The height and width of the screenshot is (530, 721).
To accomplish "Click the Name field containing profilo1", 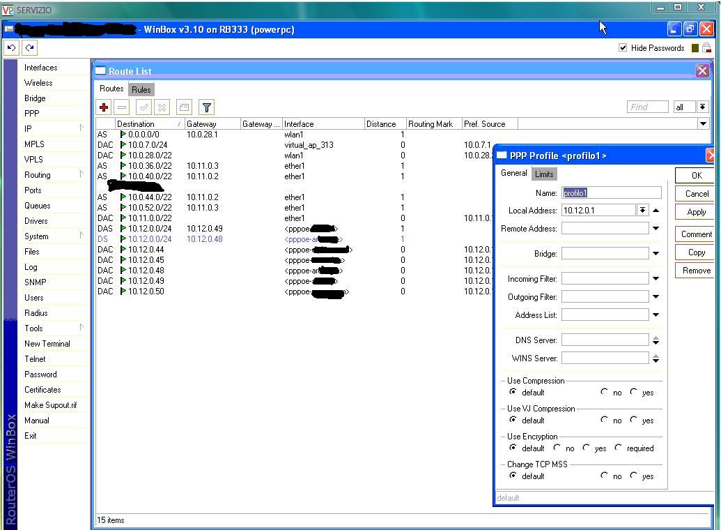I will pyautogui.click(x=612, y=192).
